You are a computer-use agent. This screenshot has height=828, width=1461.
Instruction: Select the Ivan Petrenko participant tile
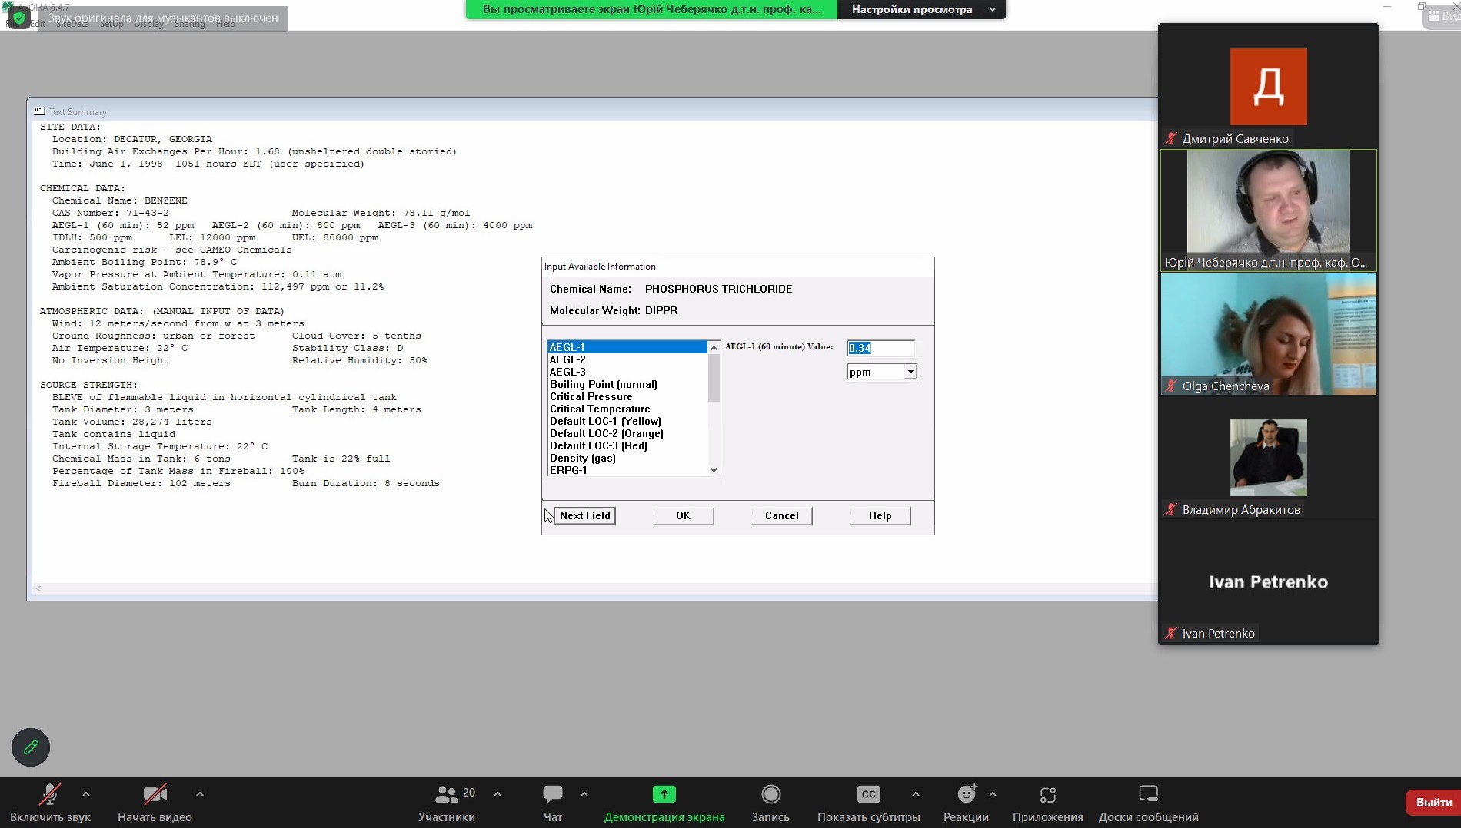click(x=1269, y=581)
